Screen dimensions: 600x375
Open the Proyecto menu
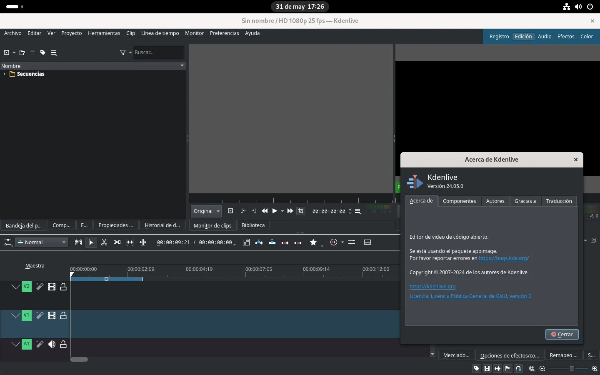pos(71,33)
